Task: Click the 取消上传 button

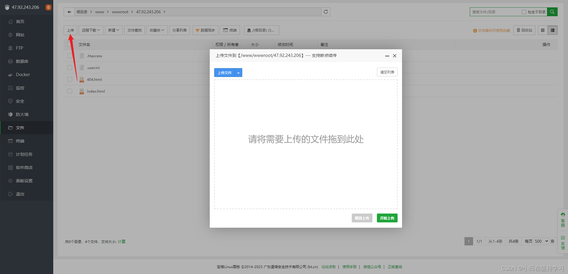Action: pyautogui.click(x=362, y=218)
